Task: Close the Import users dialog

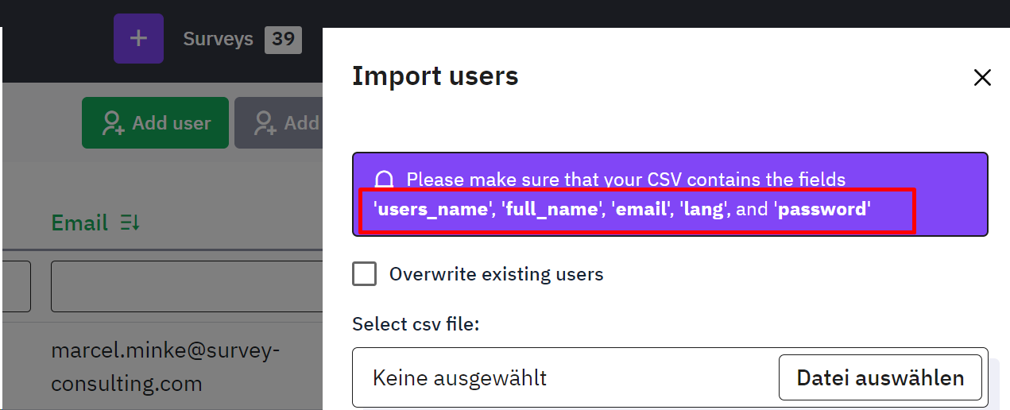Action: 982,77
